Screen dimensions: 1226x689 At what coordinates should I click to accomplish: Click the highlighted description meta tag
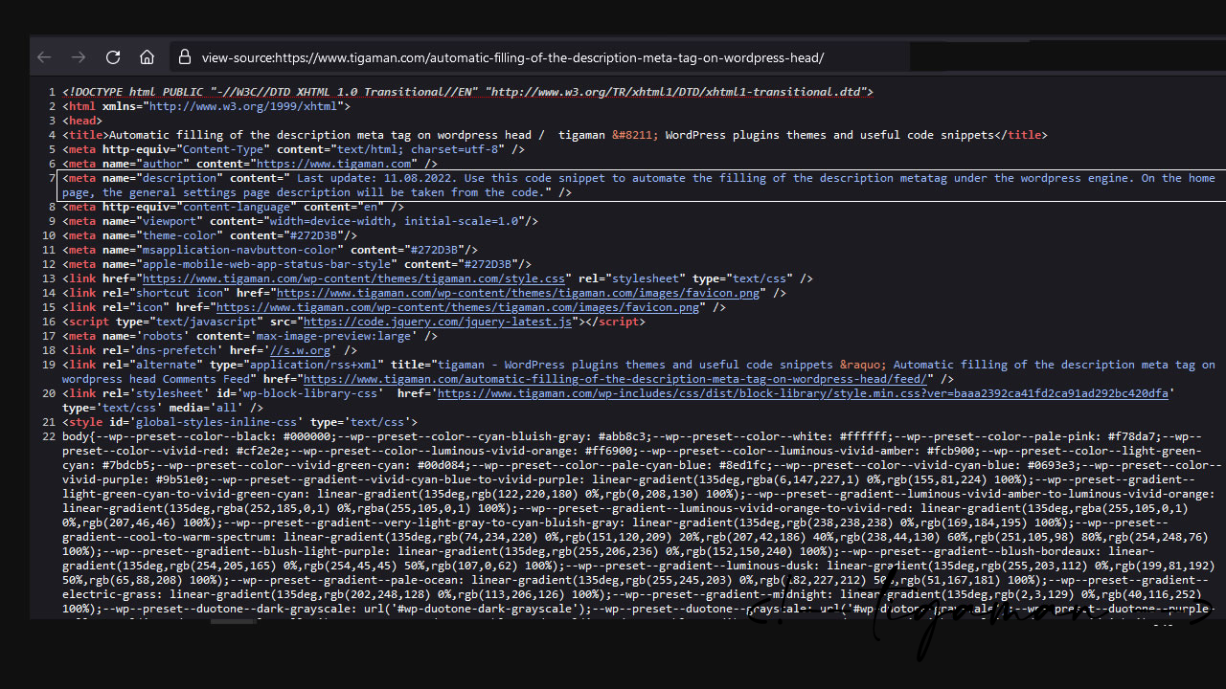pos(642,185)
